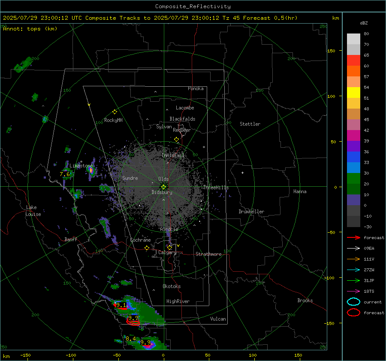Click the Lake Louise label
The width and height of the screenshot is (386, 361).
[x=33, y=211]
